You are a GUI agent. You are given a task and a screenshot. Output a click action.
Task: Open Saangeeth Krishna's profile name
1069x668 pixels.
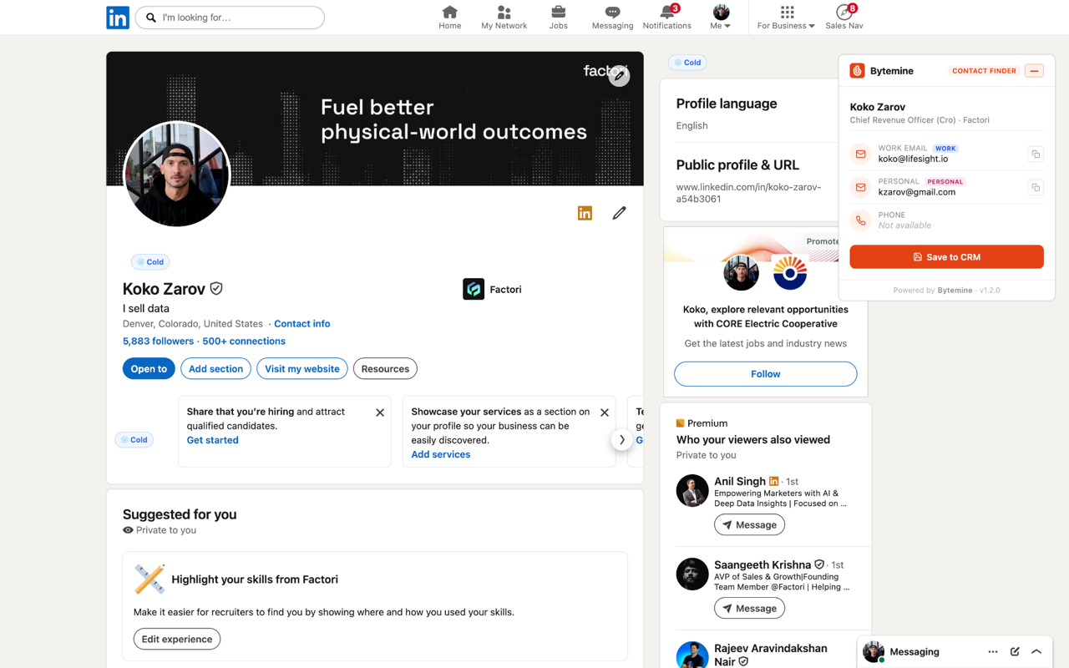click(x=762, y=564)
